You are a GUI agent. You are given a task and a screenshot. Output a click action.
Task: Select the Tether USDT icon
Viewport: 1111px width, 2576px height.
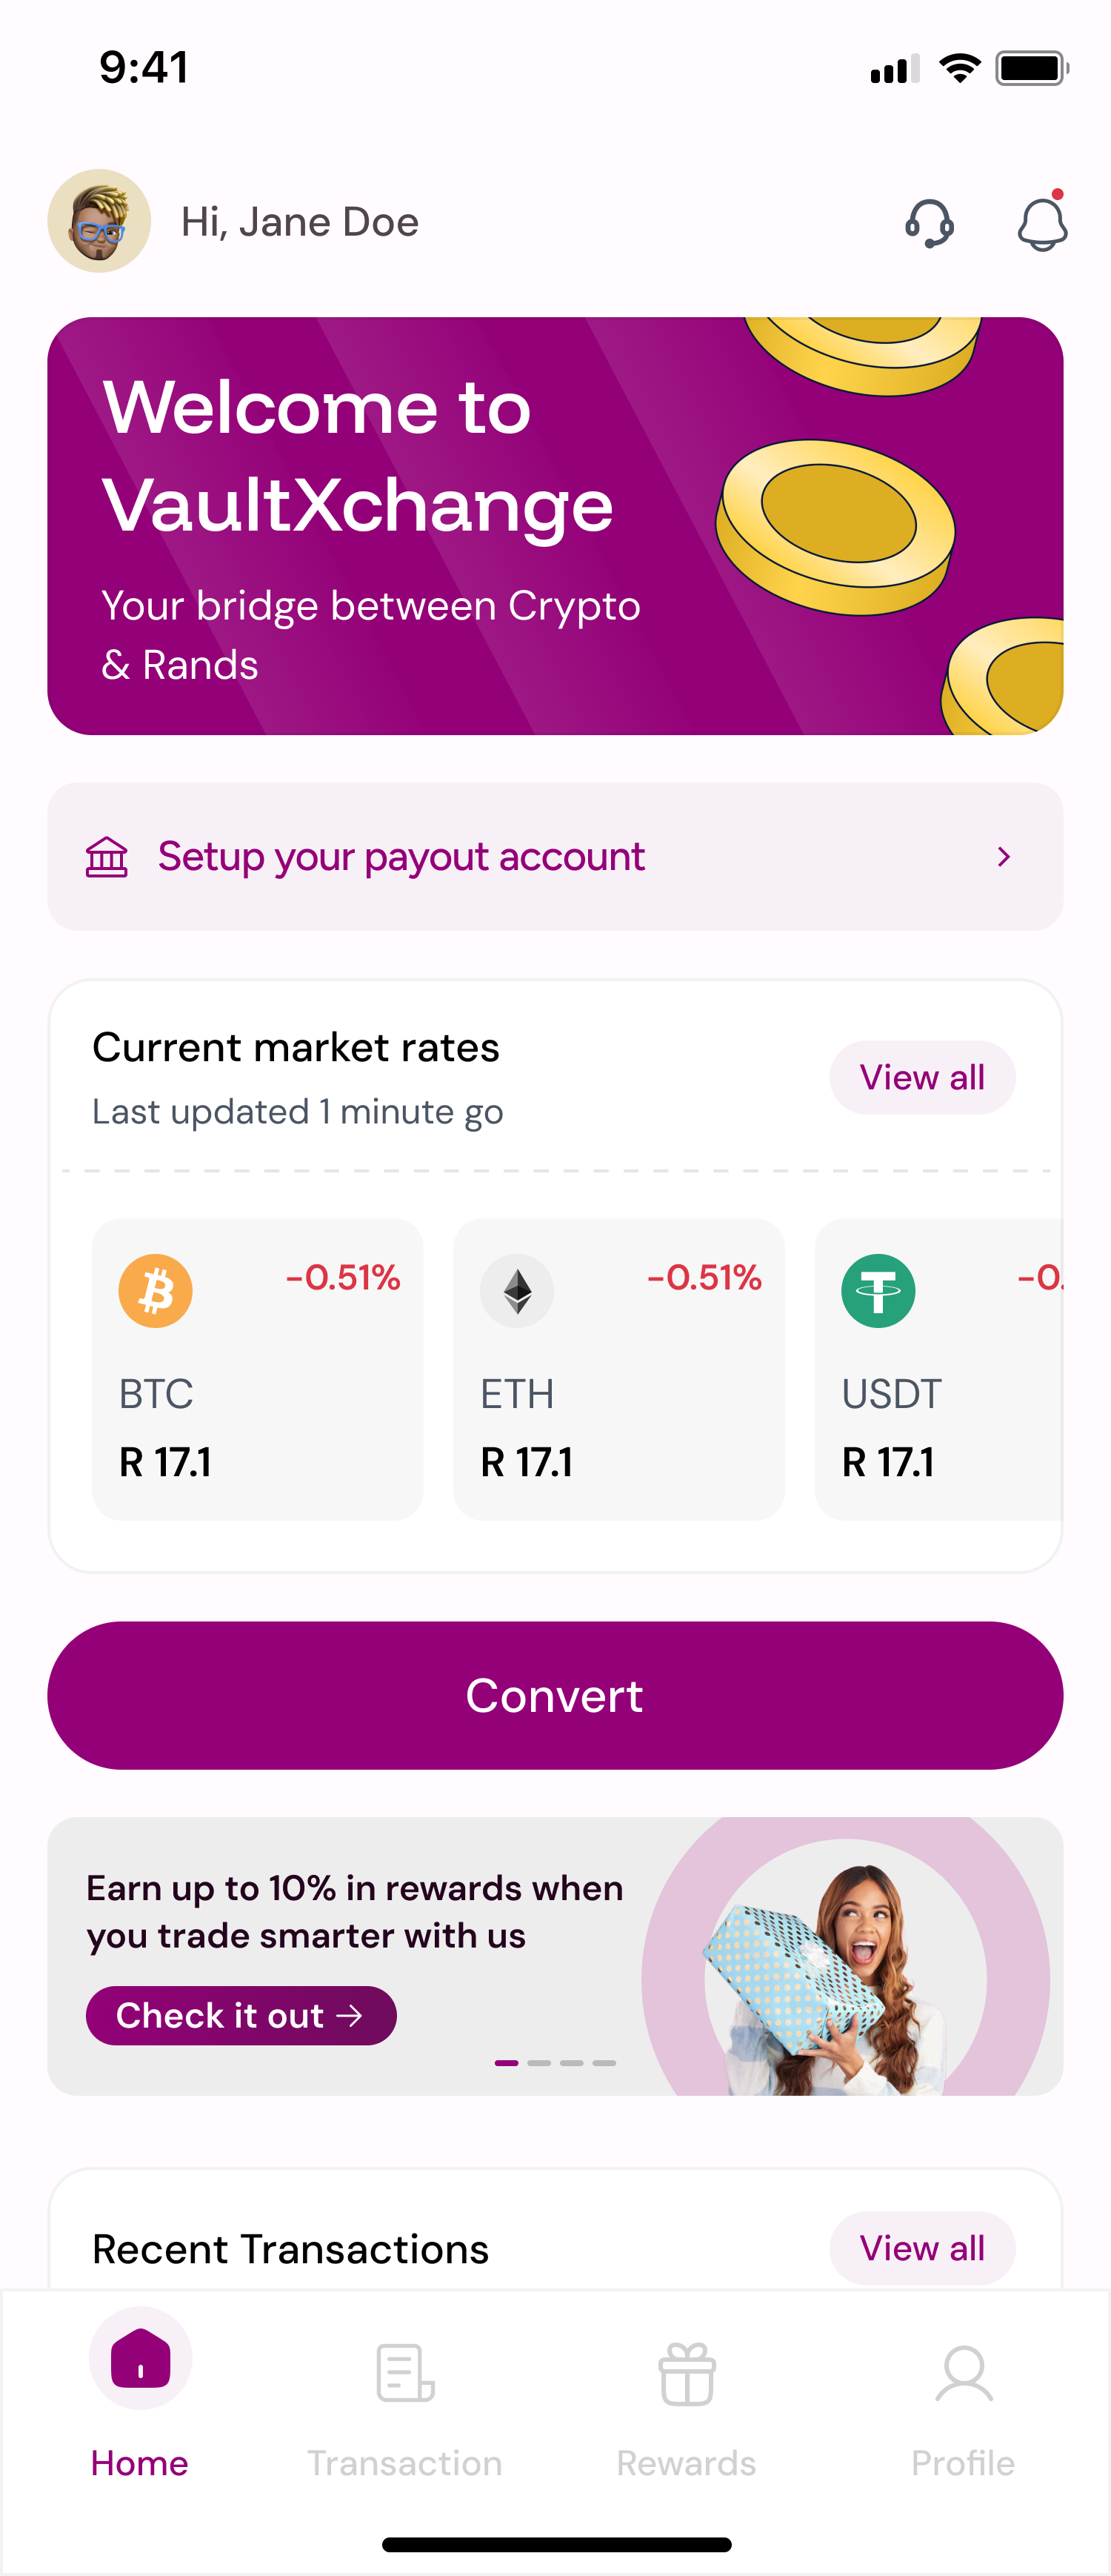(x=878, y=1291)
